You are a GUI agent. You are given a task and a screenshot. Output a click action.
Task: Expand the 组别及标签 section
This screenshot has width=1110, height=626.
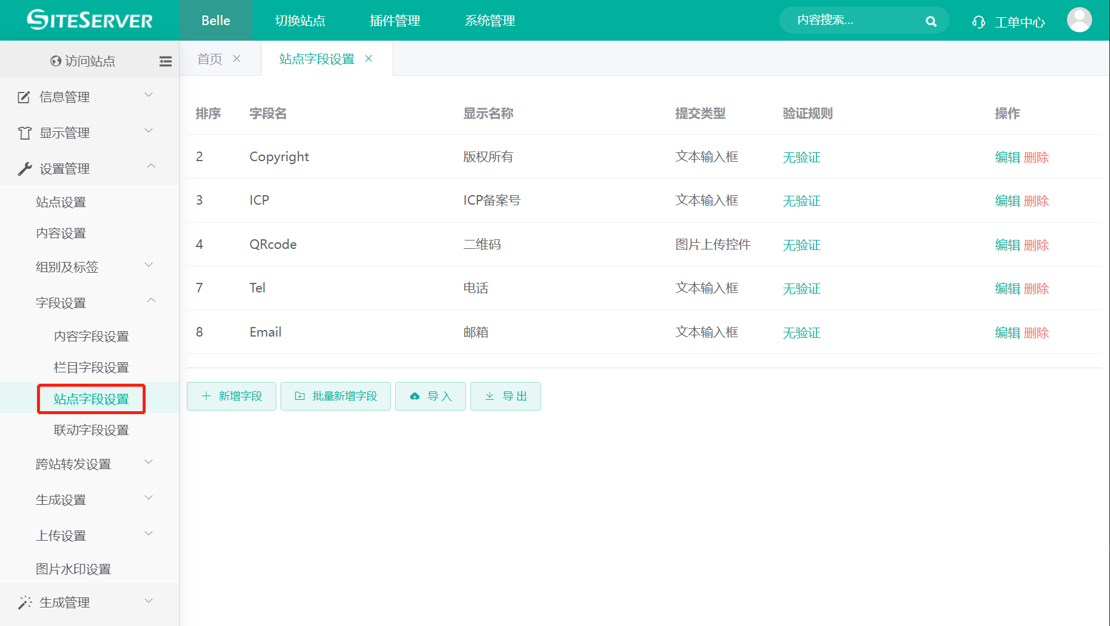point(149,266)
